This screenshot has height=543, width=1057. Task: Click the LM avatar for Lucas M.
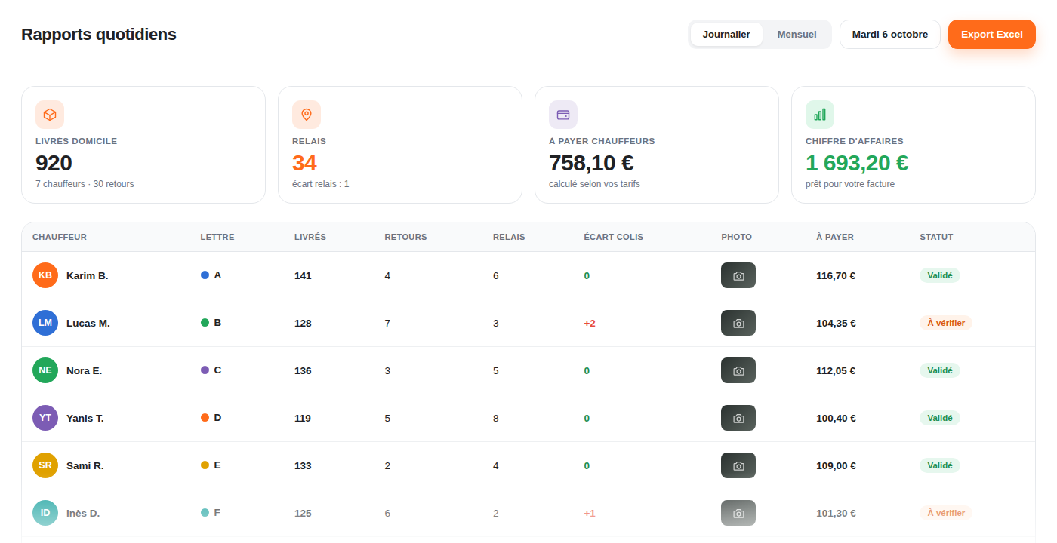pyautogui.click(x=45, y=323)
